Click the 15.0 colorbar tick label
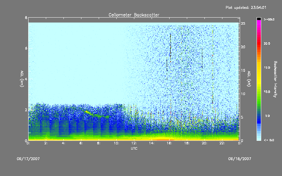The image size is (282, 176). click(x=267, y=68)
